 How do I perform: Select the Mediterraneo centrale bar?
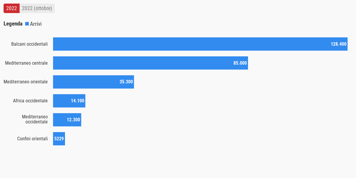tap(150, 63)
